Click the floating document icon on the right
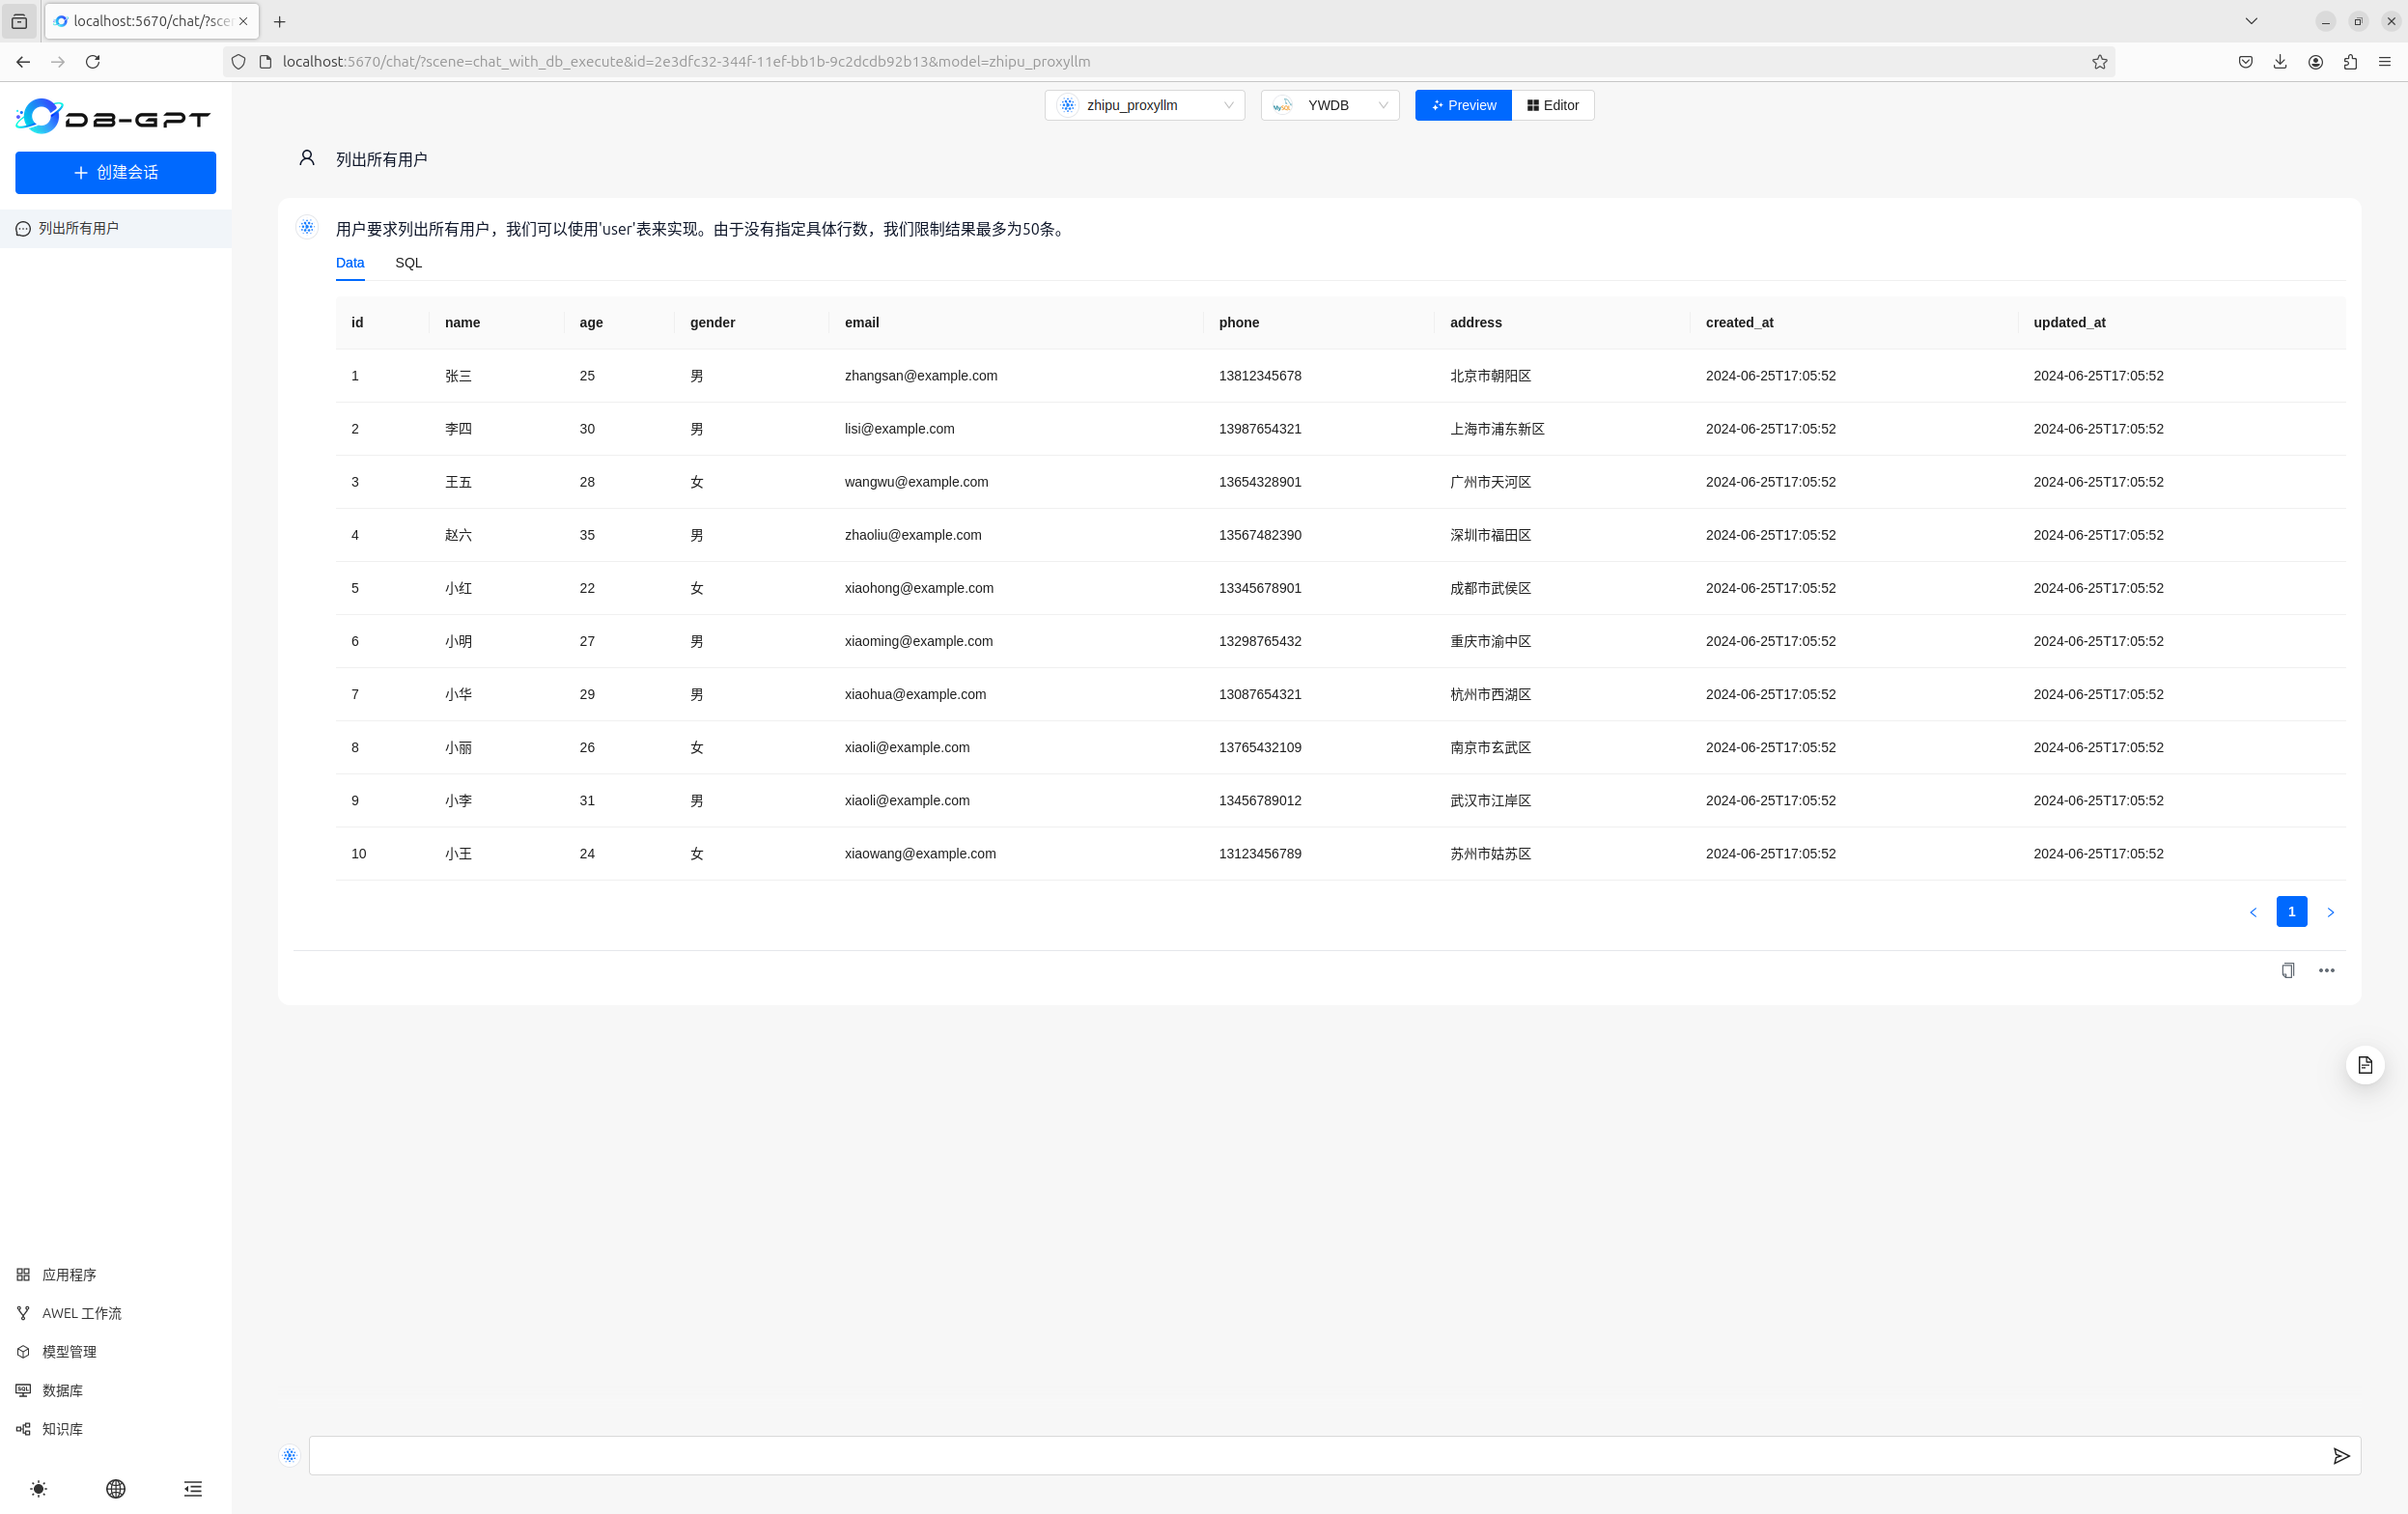This screenshot has width=2408, height=1514. (x=2364, y=1064)
